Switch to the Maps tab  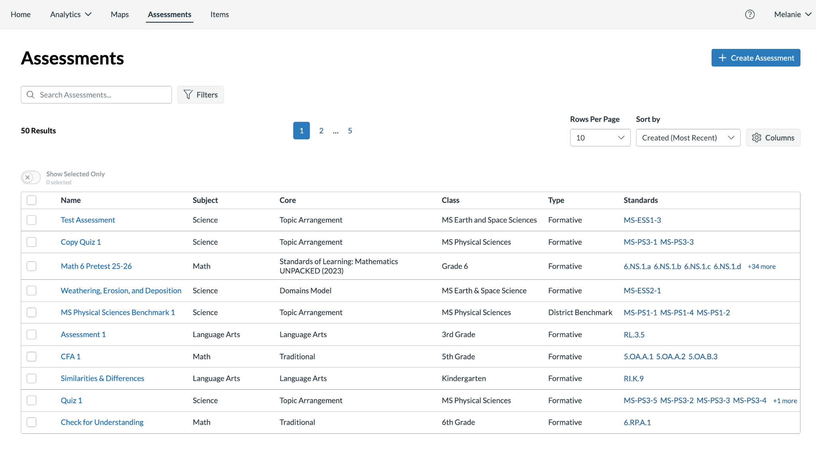tap(120, 14)
